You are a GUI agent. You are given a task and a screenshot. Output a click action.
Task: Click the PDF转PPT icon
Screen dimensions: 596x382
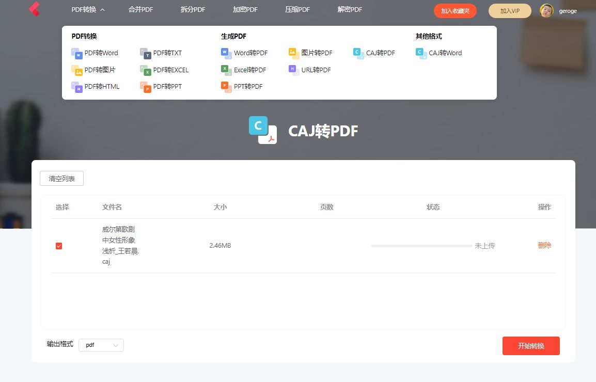[x=146, y=87]
